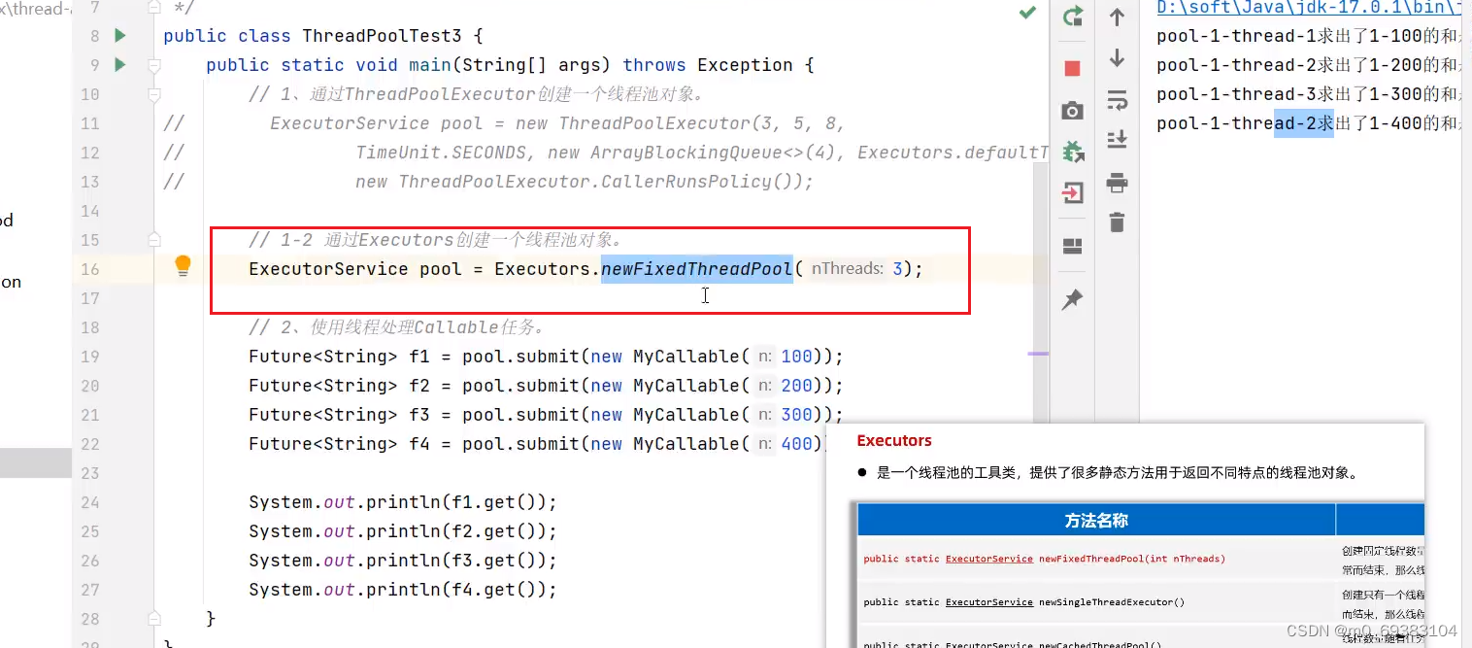
Task: Rerun the ThreadPoolTest3 application
Action: pyautogui.click(x=1072, y=17)
